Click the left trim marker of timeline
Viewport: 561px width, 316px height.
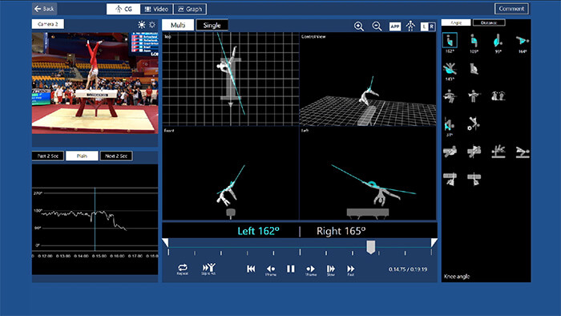click(x=165, y=243)
